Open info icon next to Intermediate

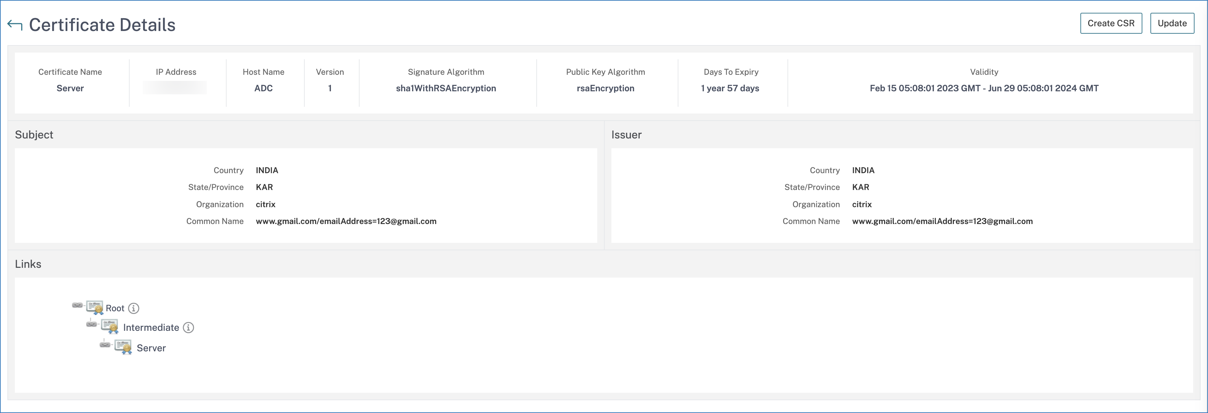click(x=189, y=327)
